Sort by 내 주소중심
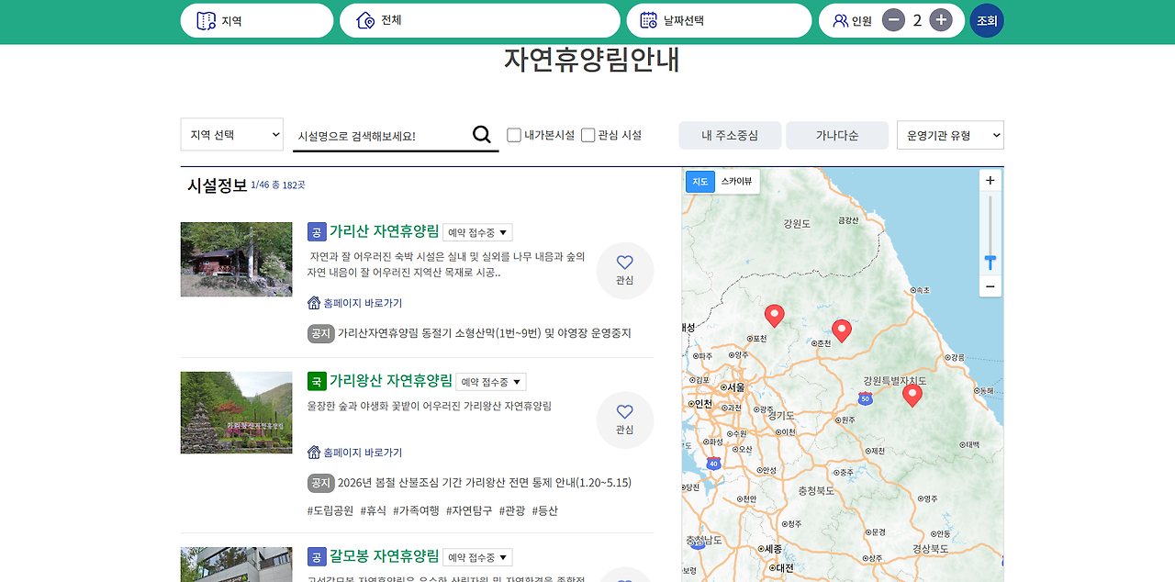Viewport: 1175px width, 582px height. click(x=730, y=135)
